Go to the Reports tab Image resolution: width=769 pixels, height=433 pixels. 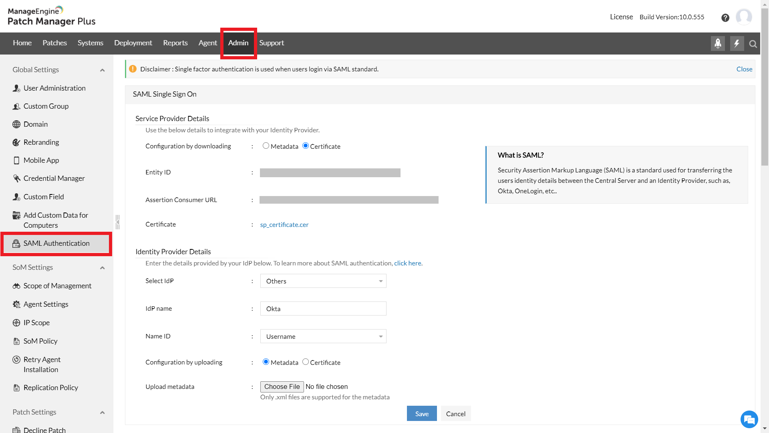pyautogui.click(x=175, y=43)
